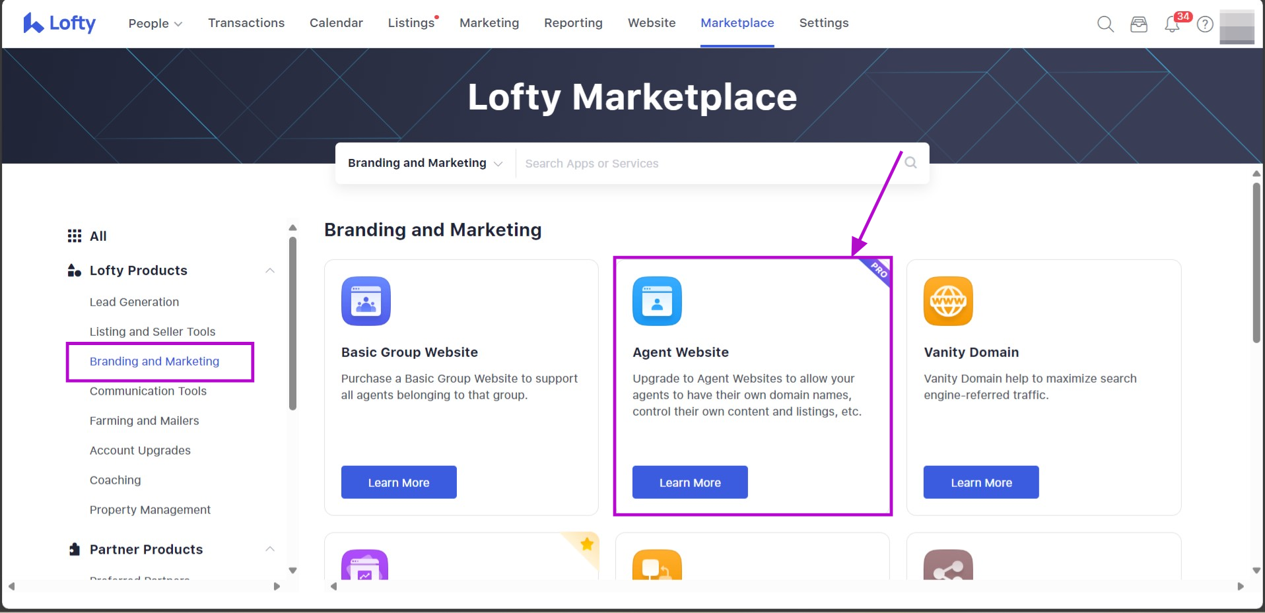Open the Calendar tab
1265x613 pixels.
coord(336,23)
